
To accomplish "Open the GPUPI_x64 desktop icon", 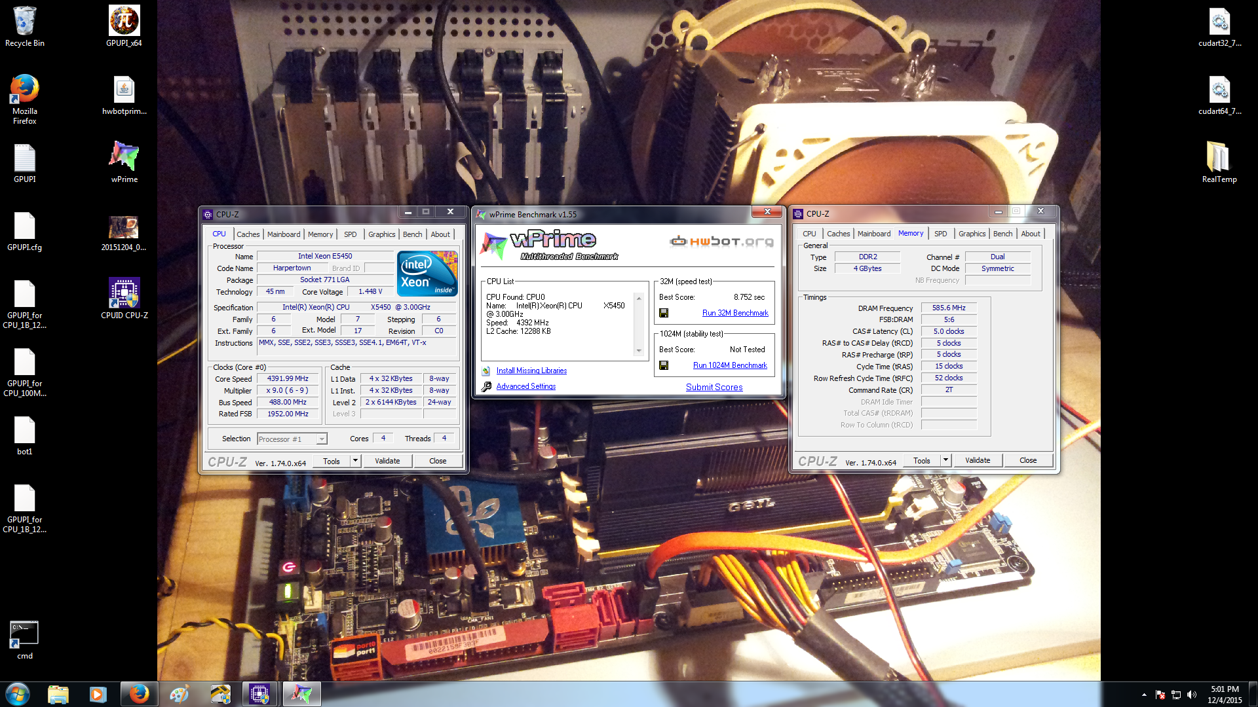I will [124, 26].
